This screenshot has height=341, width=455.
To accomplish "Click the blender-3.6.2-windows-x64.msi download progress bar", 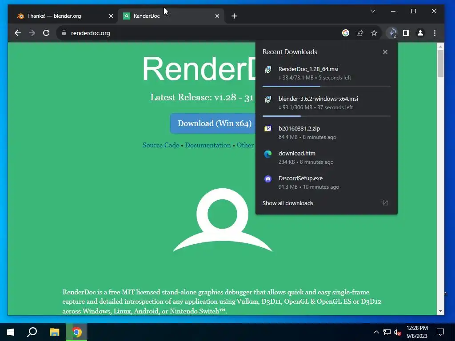I will point(327,116).
